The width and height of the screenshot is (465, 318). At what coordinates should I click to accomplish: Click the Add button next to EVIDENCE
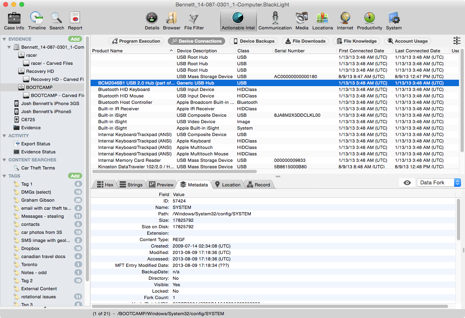point(75,39)
